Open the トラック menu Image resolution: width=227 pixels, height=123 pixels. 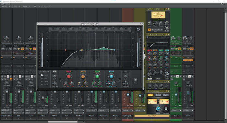(x=26, y=6)
